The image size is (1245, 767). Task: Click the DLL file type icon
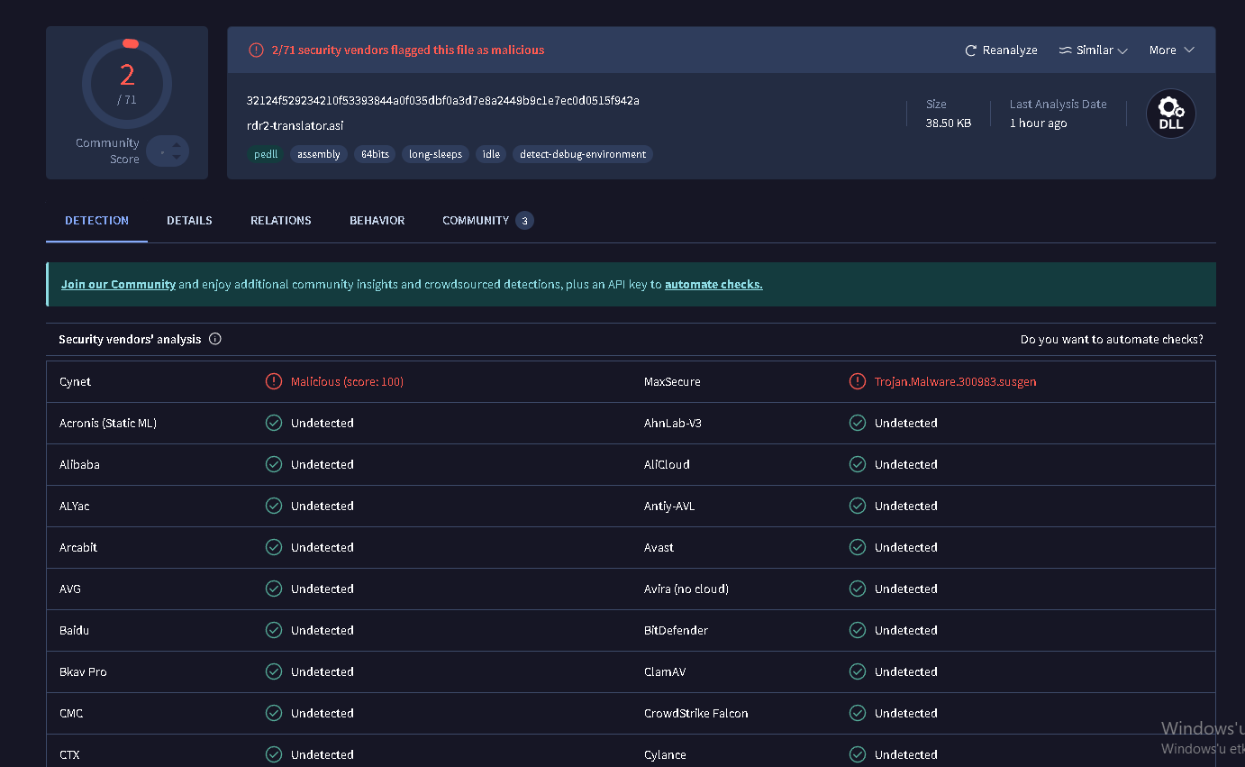click(x=1170, y=114)
